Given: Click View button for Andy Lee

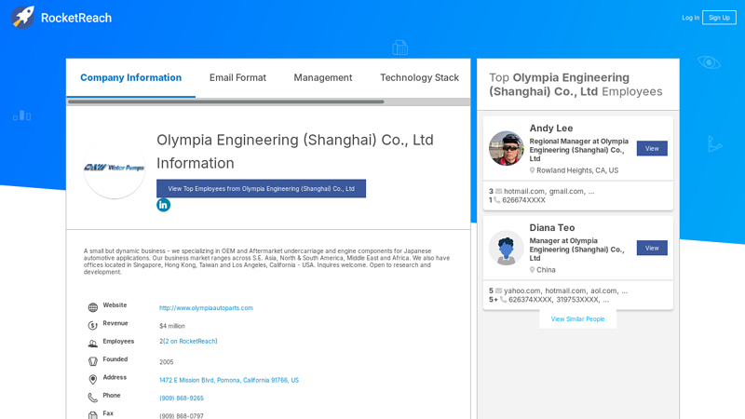Looking at the screenshot, I should (x=652, y=148).
